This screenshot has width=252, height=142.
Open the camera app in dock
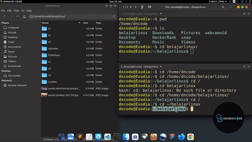point(135,137)
